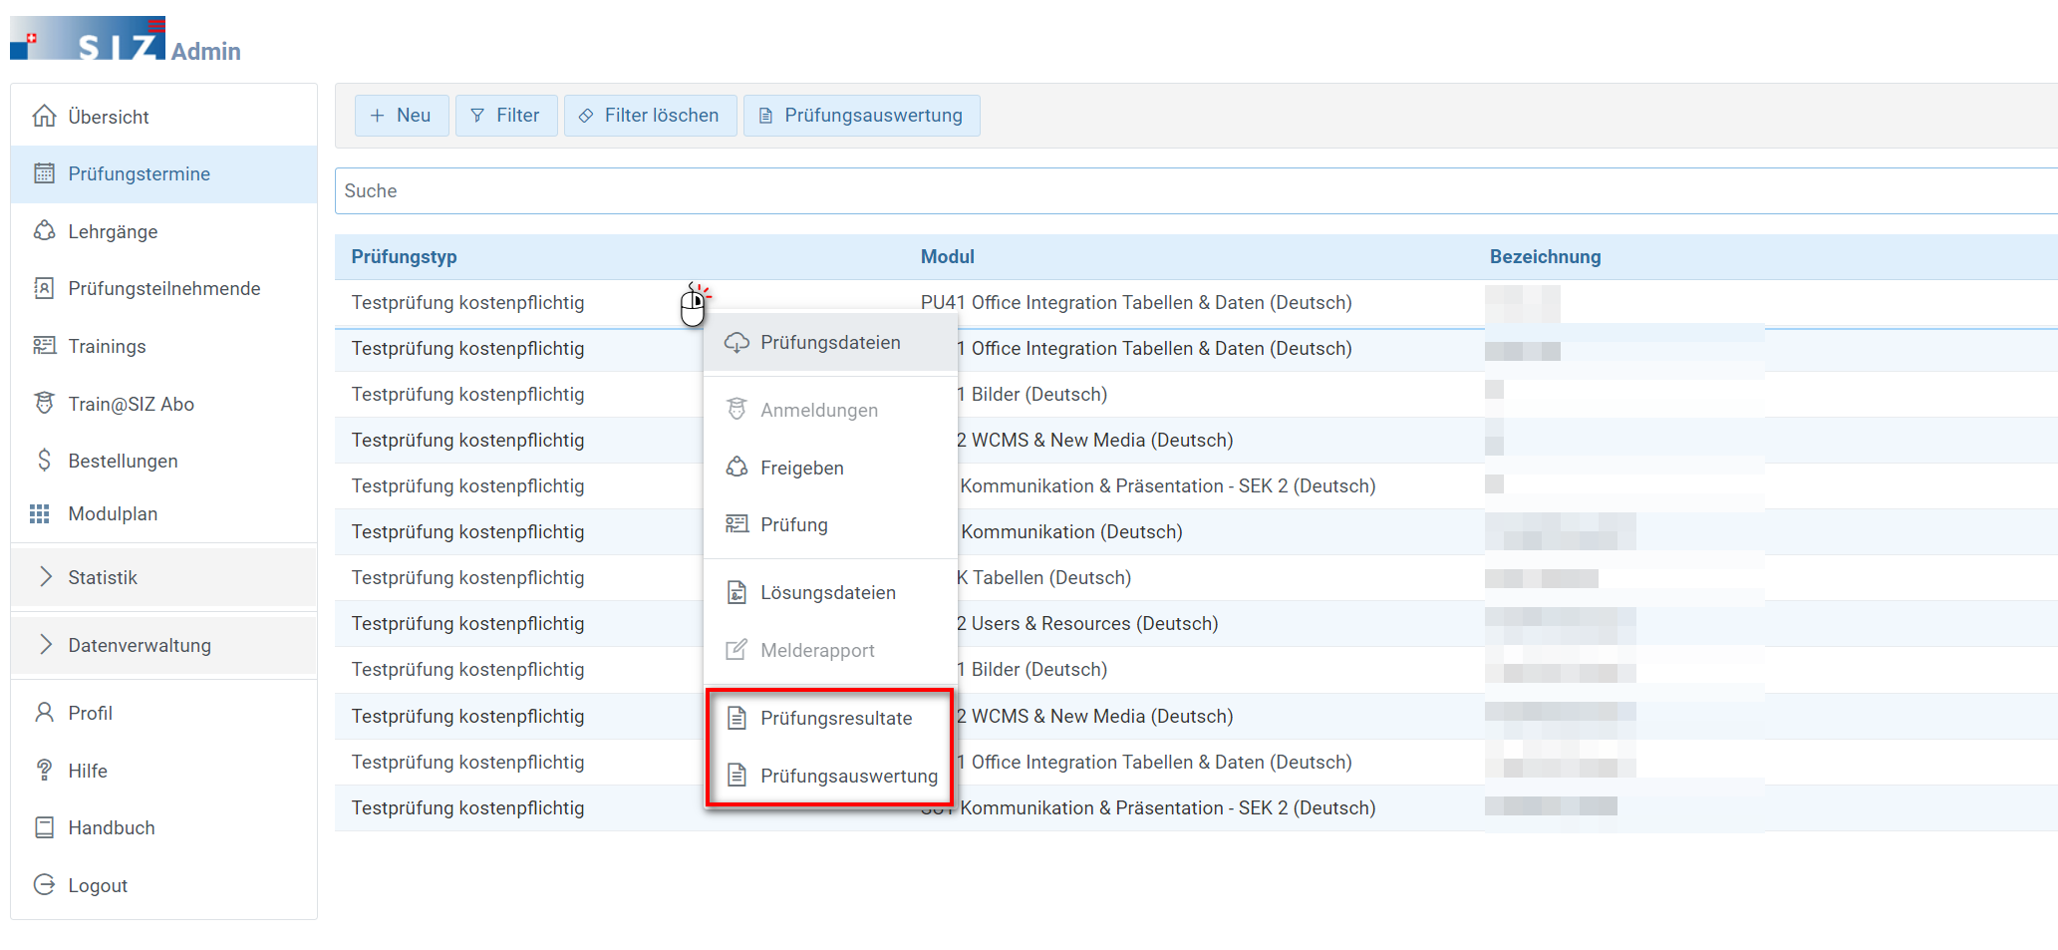2058x950 pixels.
Task: Click the Modulplan grid icon
Action: 40,513
